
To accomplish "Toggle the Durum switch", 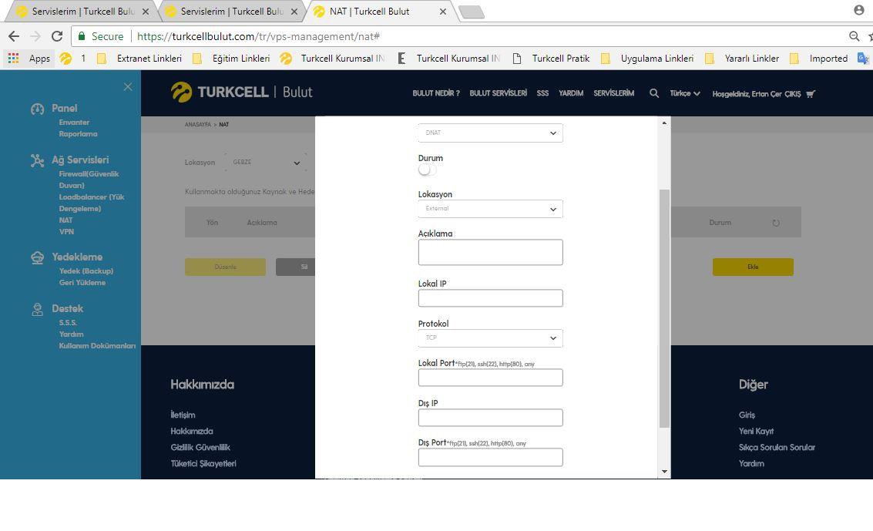I will pyautogui.click(x=427, y=170).
